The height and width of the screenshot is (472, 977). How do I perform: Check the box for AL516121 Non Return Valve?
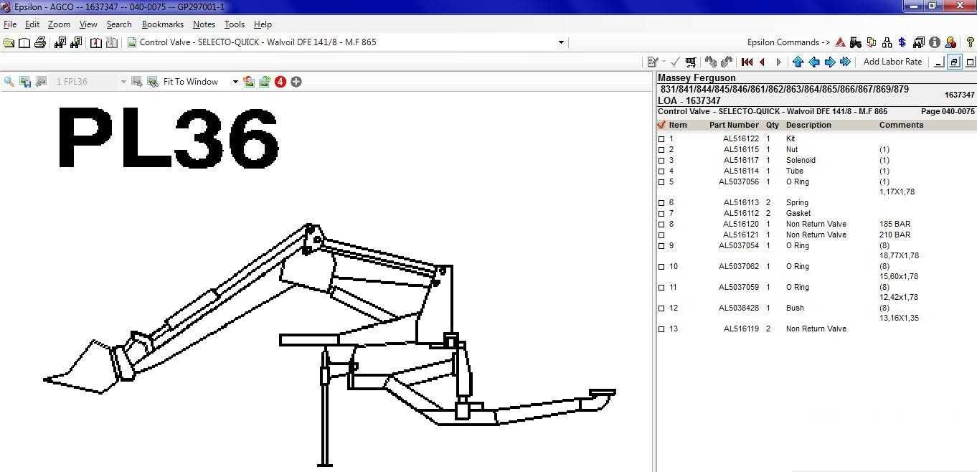[661, 235]
